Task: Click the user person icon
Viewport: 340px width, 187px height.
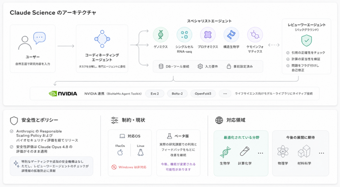Action: click(x=25, y=43)
